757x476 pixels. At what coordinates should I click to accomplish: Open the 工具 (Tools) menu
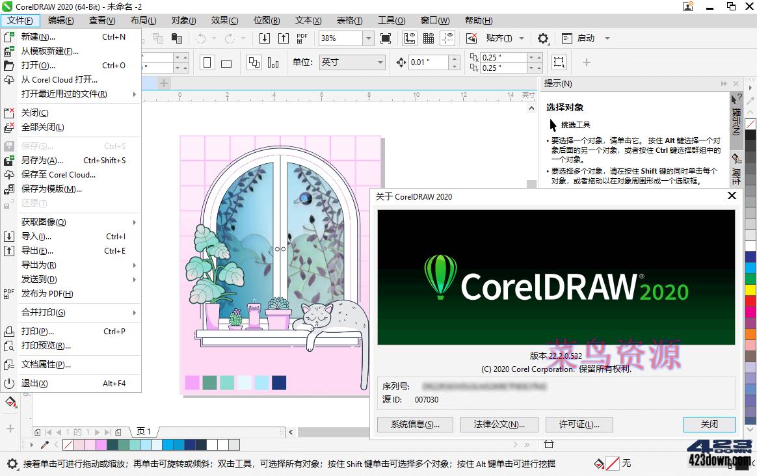[391, 20]
